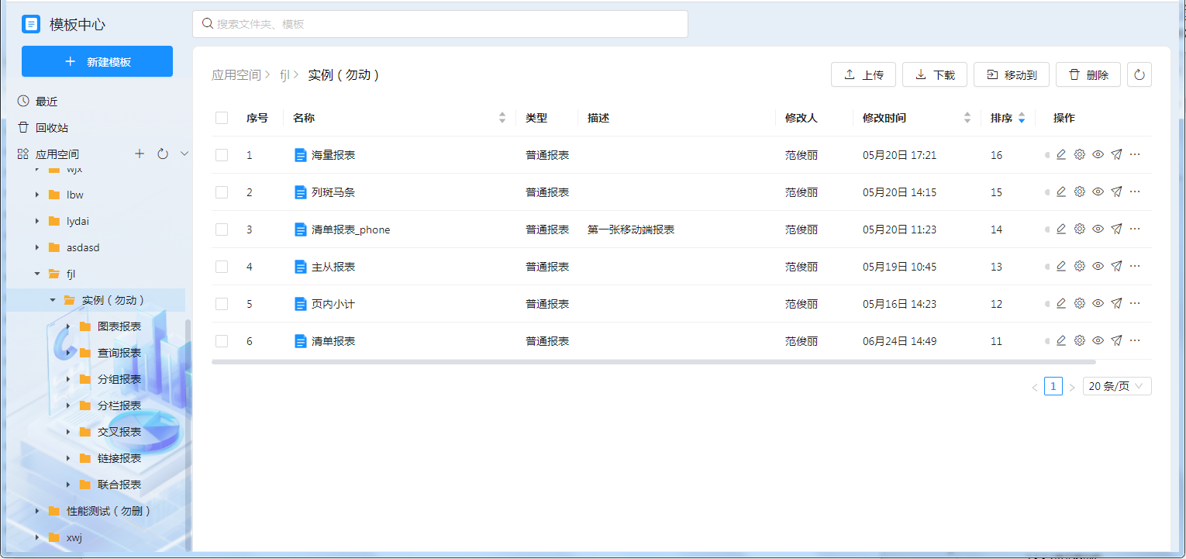Open 最近 in the left sidebar
The height and width of the screenshot is (559, 1186).
[47, 102]
